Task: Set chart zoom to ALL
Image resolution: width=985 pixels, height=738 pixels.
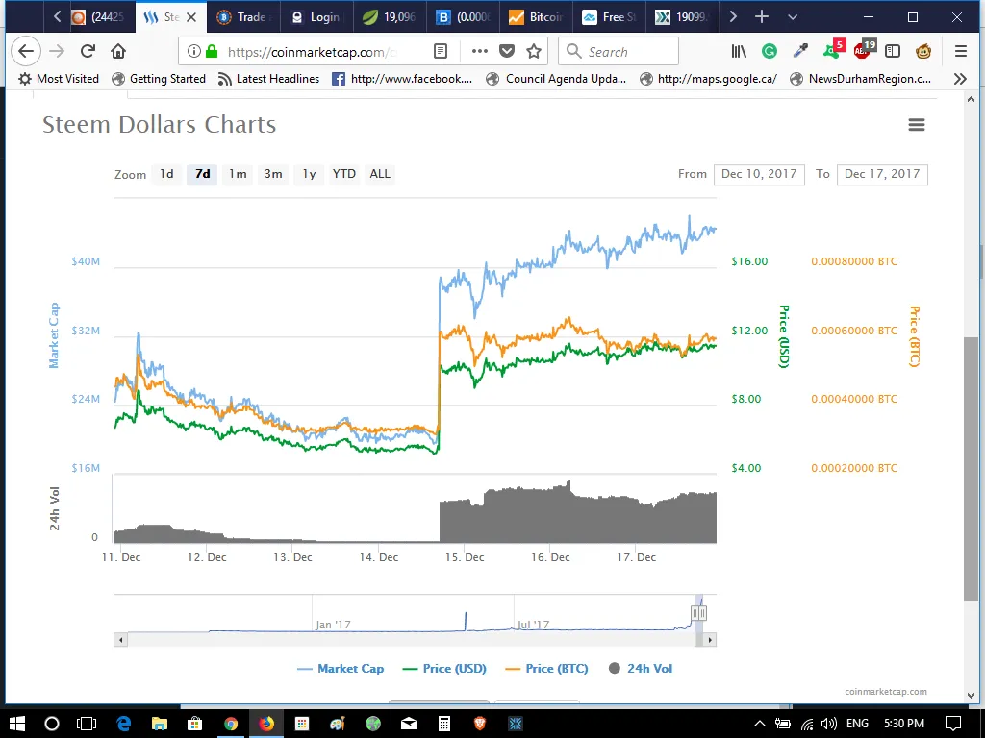Action: [380, 174]
